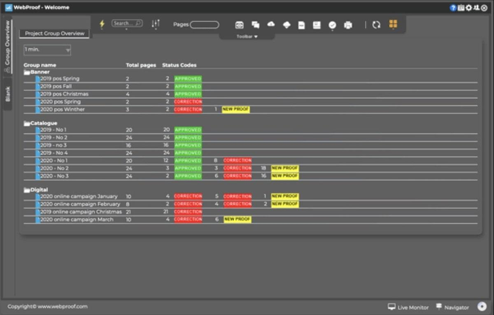
Task: Collapse the Catalogue project group folder
Action: 28,123
